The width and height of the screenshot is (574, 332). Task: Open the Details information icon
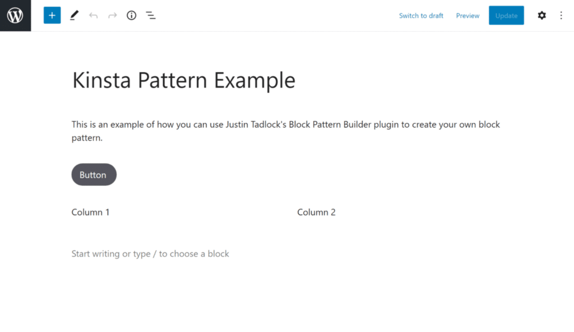pyautogui.click(x=131, y=15)
